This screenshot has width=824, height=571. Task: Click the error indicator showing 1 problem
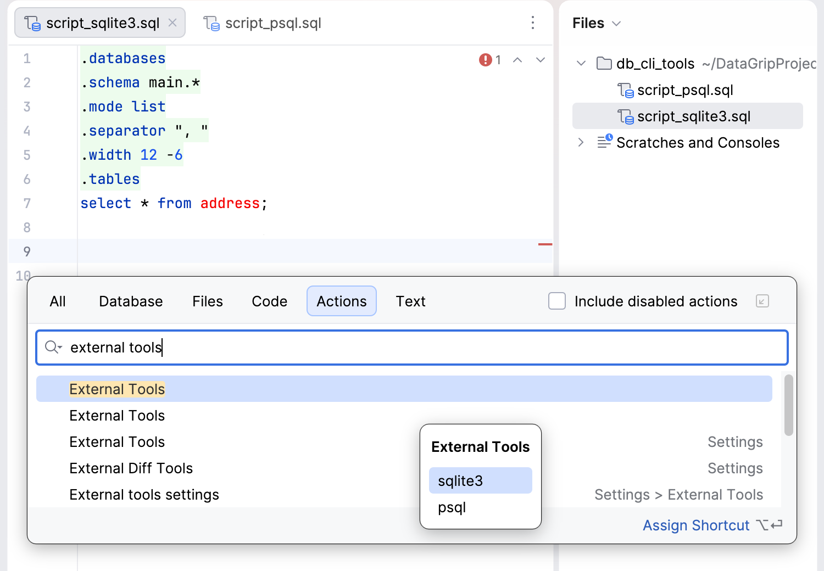click(489, 59)
